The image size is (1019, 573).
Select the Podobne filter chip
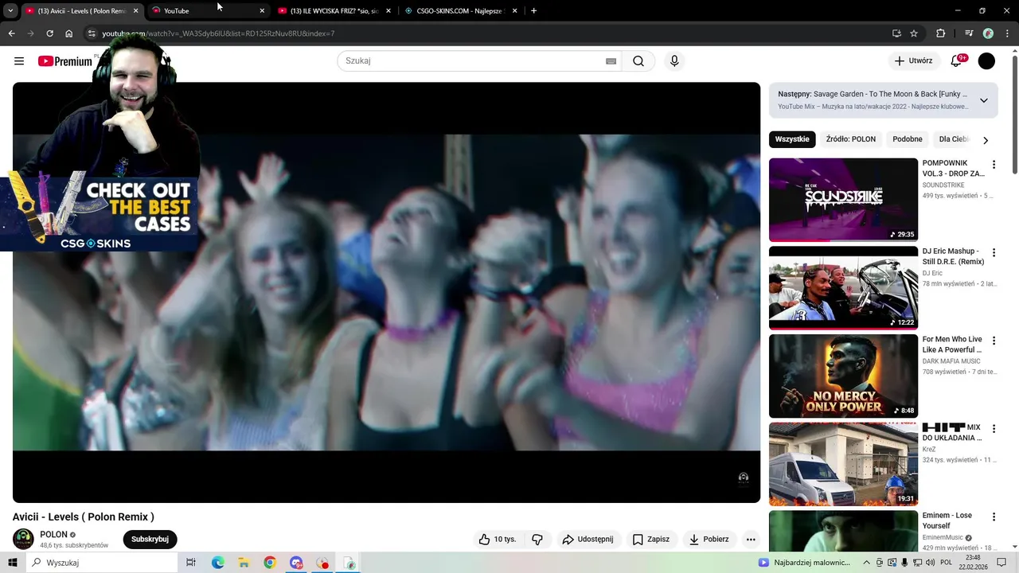908,139
